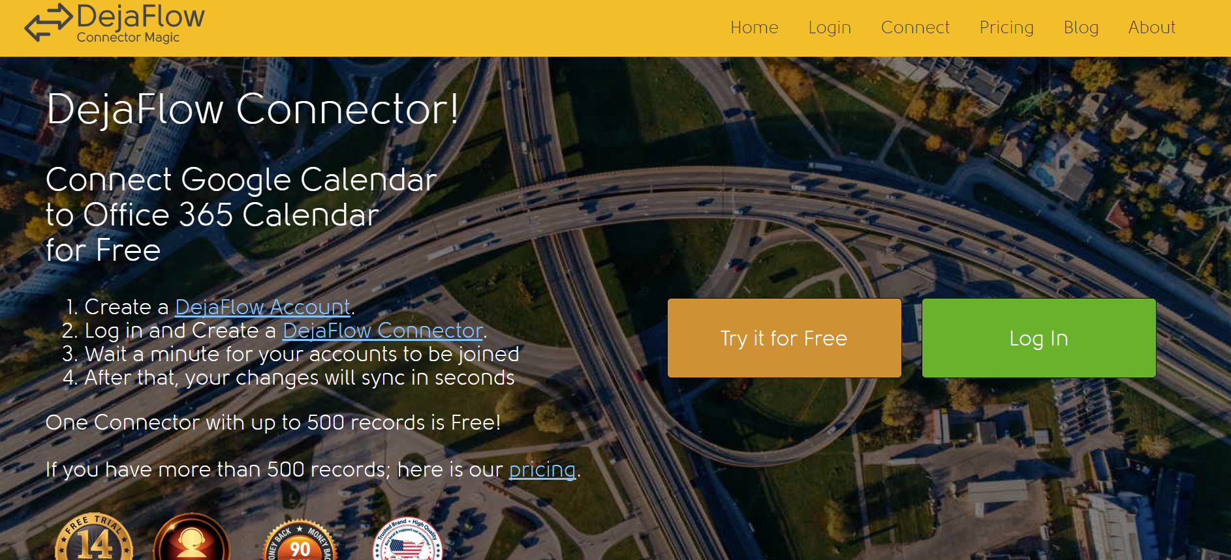Open the pricing link in text
This screenshot has height=560, width=1231.
tap(542, 469)
